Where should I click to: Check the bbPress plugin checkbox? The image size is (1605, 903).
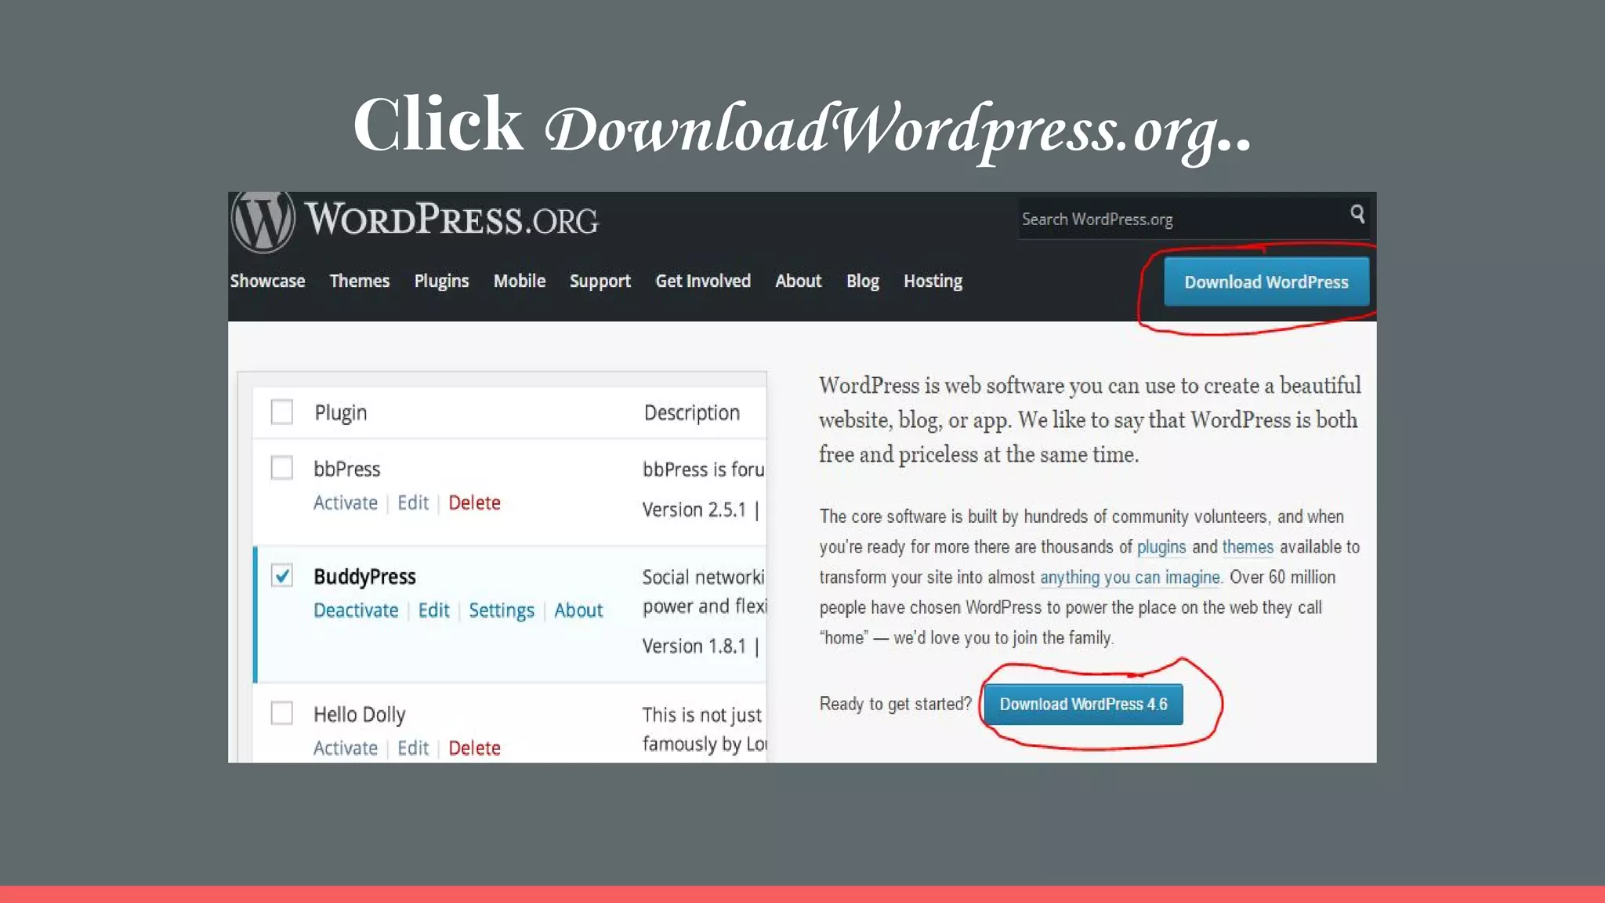(281, 468)
